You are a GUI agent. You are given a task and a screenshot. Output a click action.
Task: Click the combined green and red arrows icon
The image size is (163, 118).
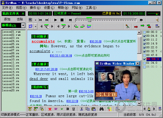[x=149, y=26]
